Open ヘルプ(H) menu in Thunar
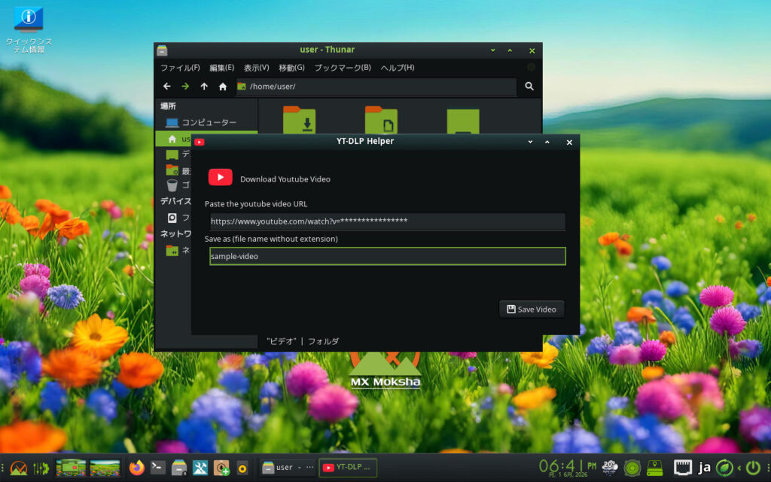Screen dimensions: 771x482 click(398, 67)
